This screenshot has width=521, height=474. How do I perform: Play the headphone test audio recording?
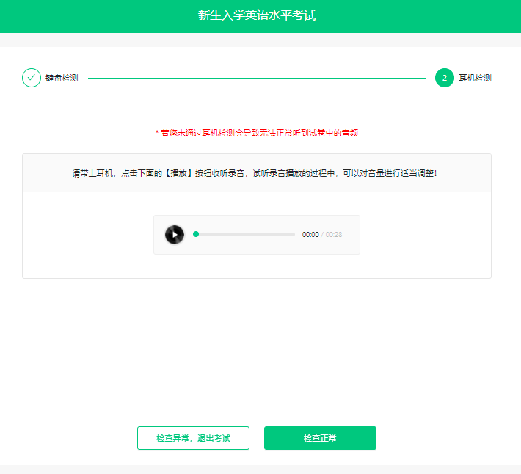[x=175, y=235]
